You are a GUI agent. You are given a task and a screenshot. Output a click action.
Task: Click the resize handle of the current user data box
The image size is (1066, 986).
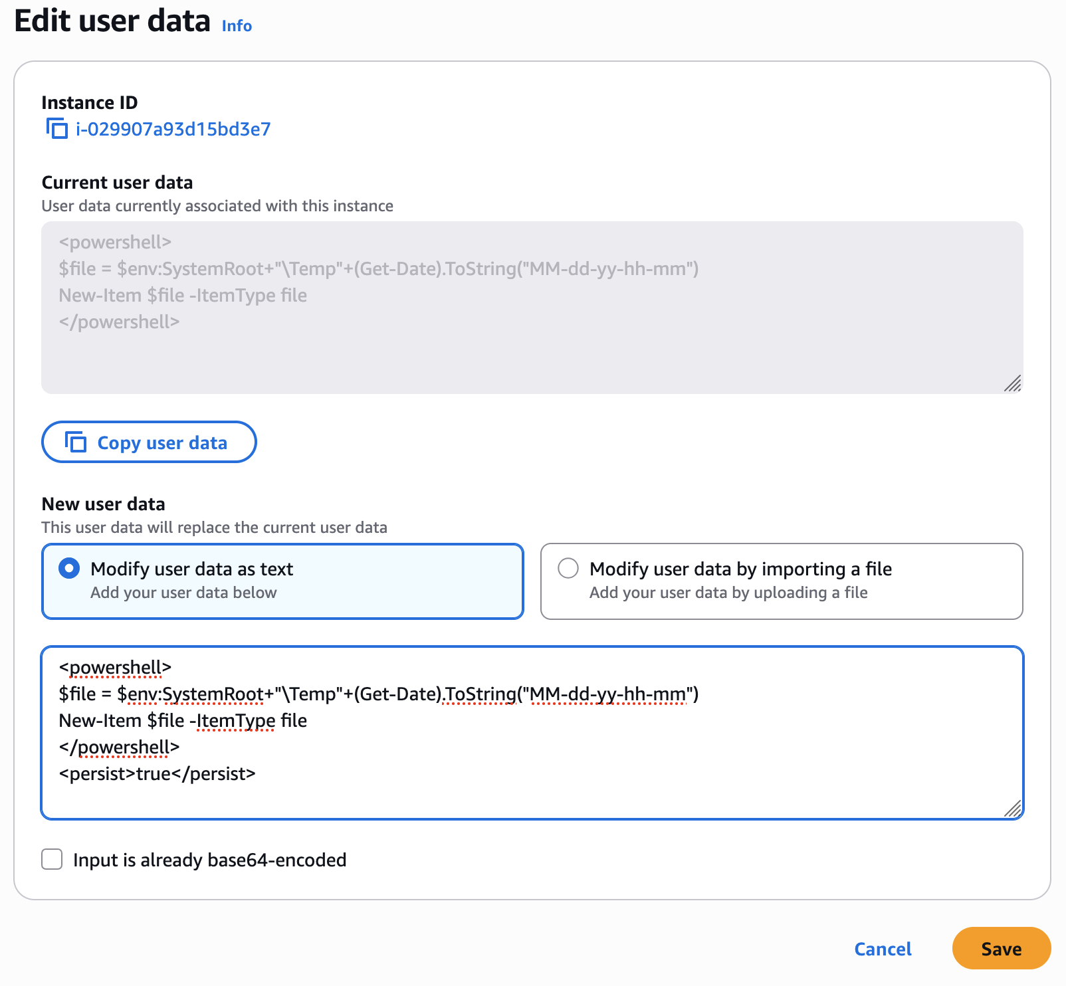pyautogui.click(x=1013, y=384)
